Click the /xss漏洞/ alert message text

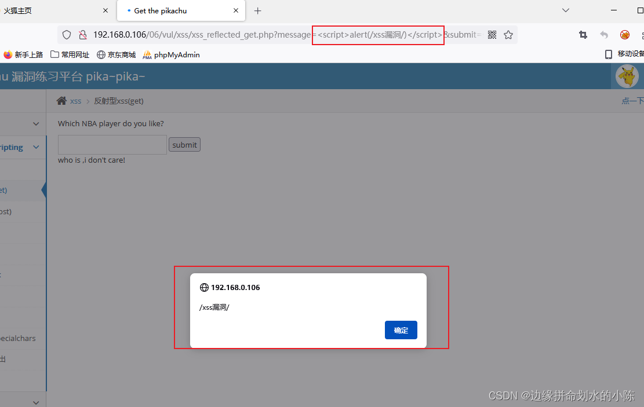click(214, 307)
